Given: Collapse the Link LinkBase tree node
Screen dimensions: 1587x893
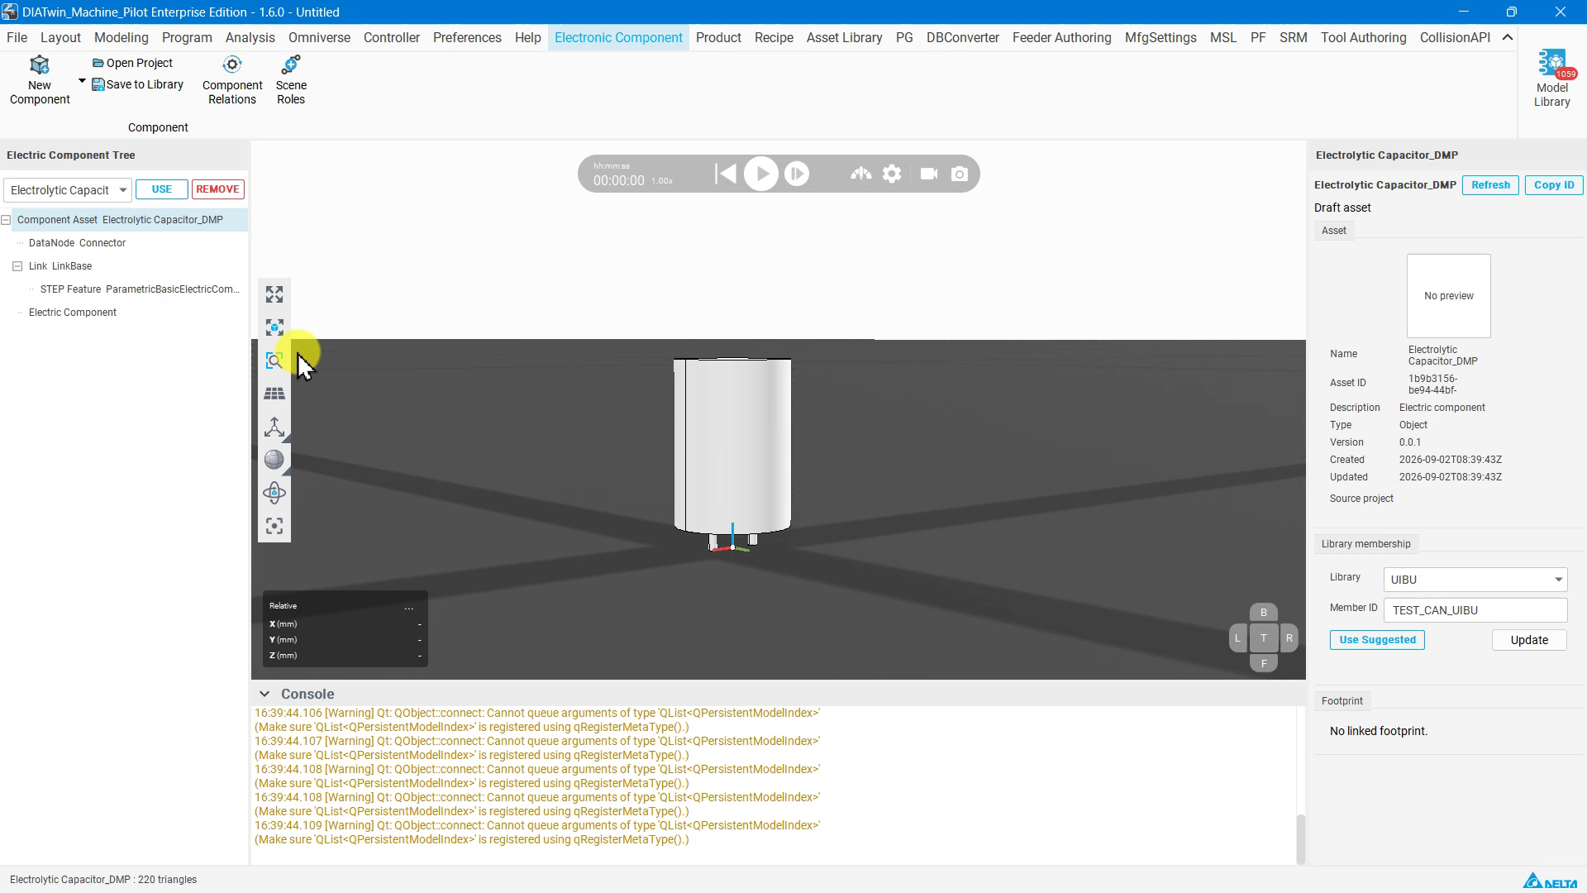Looking at the screenshot, I should point(17,266).
